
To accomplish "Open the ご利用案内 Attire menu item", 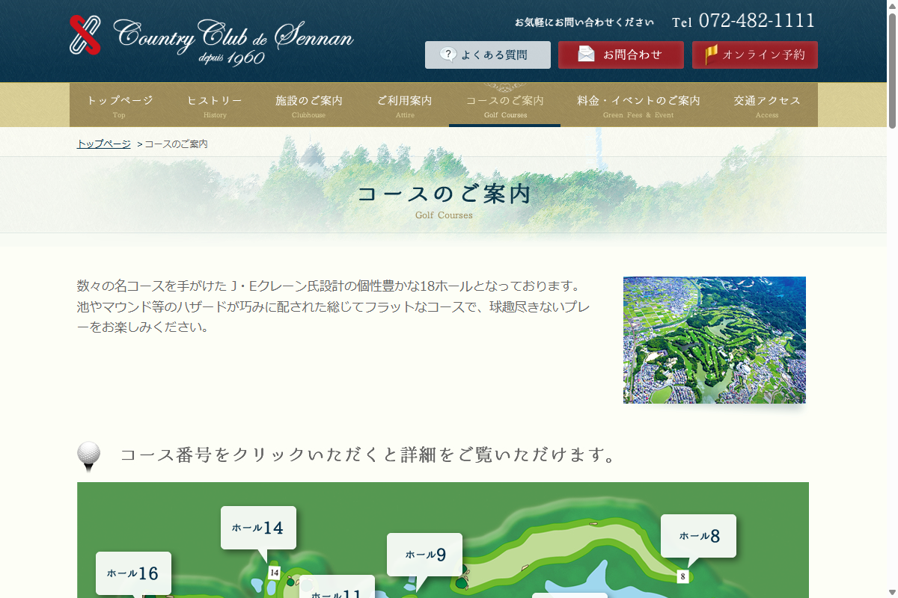I will click(404, 105).
